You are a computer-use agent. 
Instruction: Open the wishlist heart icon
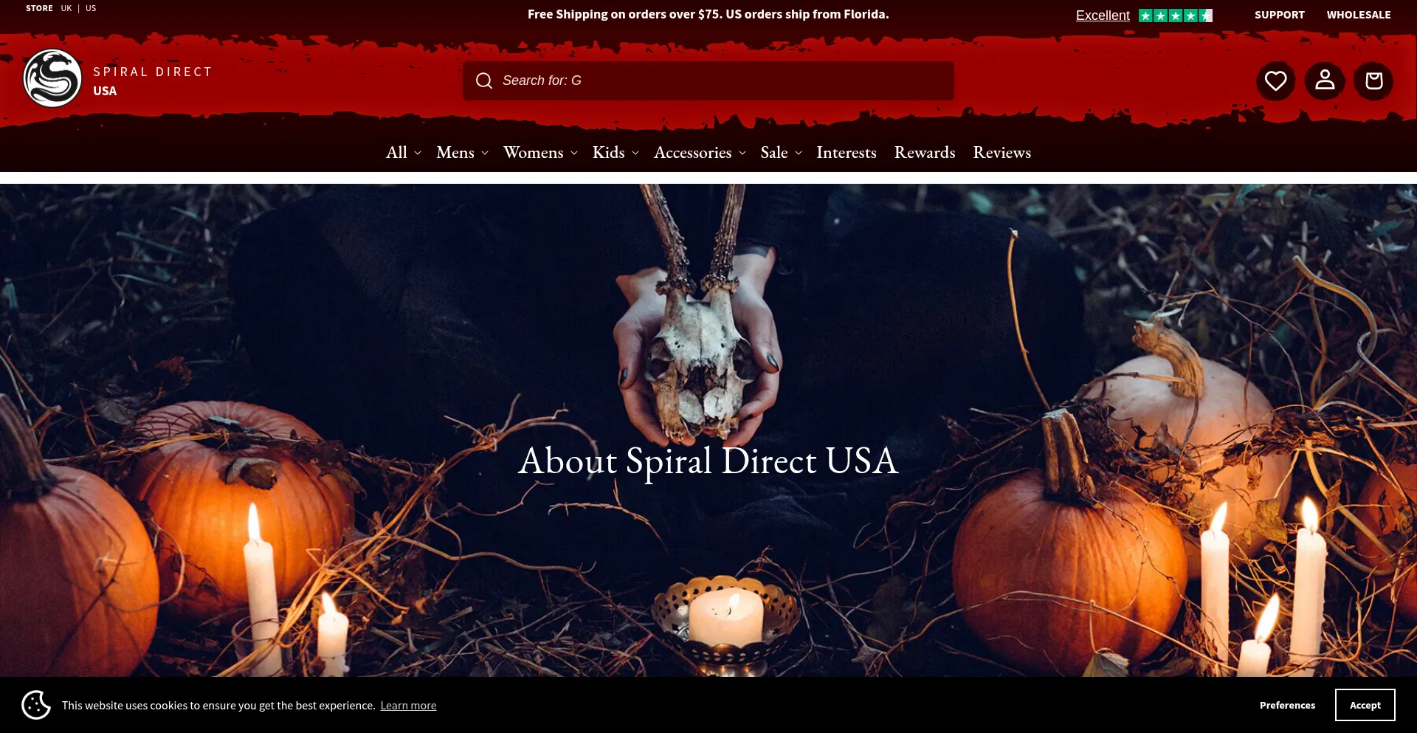coord(1275,80)
